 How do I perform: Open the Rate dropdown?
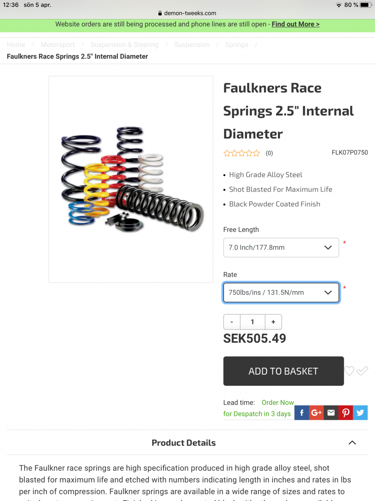(x=281, y=293)
